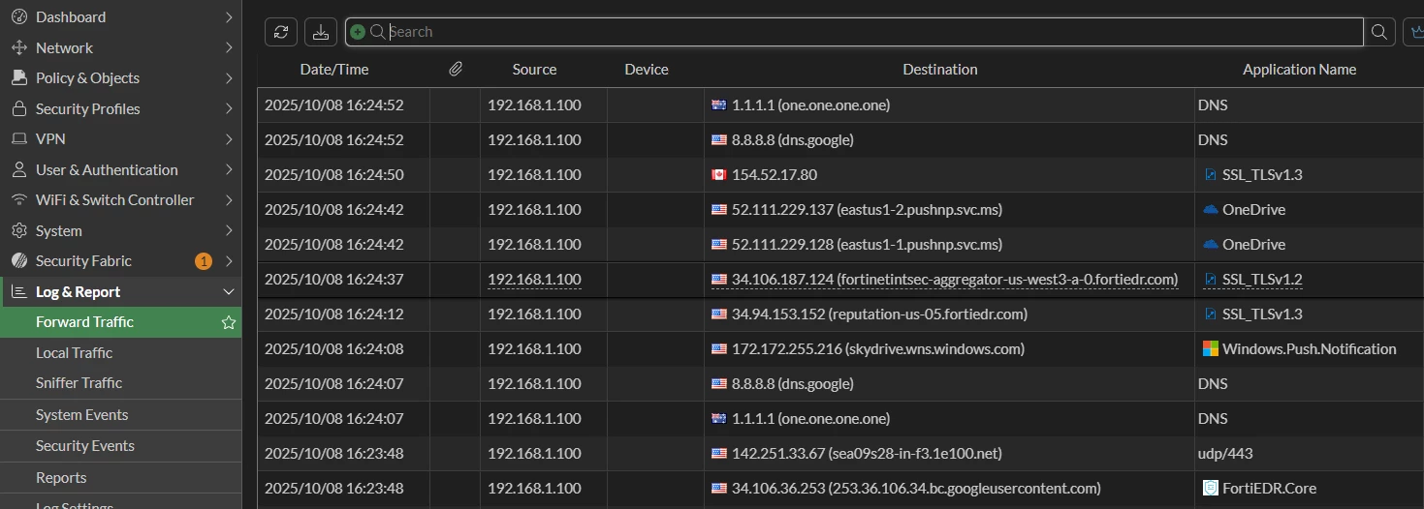The image size is (1424, 509).
Task: Click the FortiEDR.Core shield icon
Action: [1210, 488]
